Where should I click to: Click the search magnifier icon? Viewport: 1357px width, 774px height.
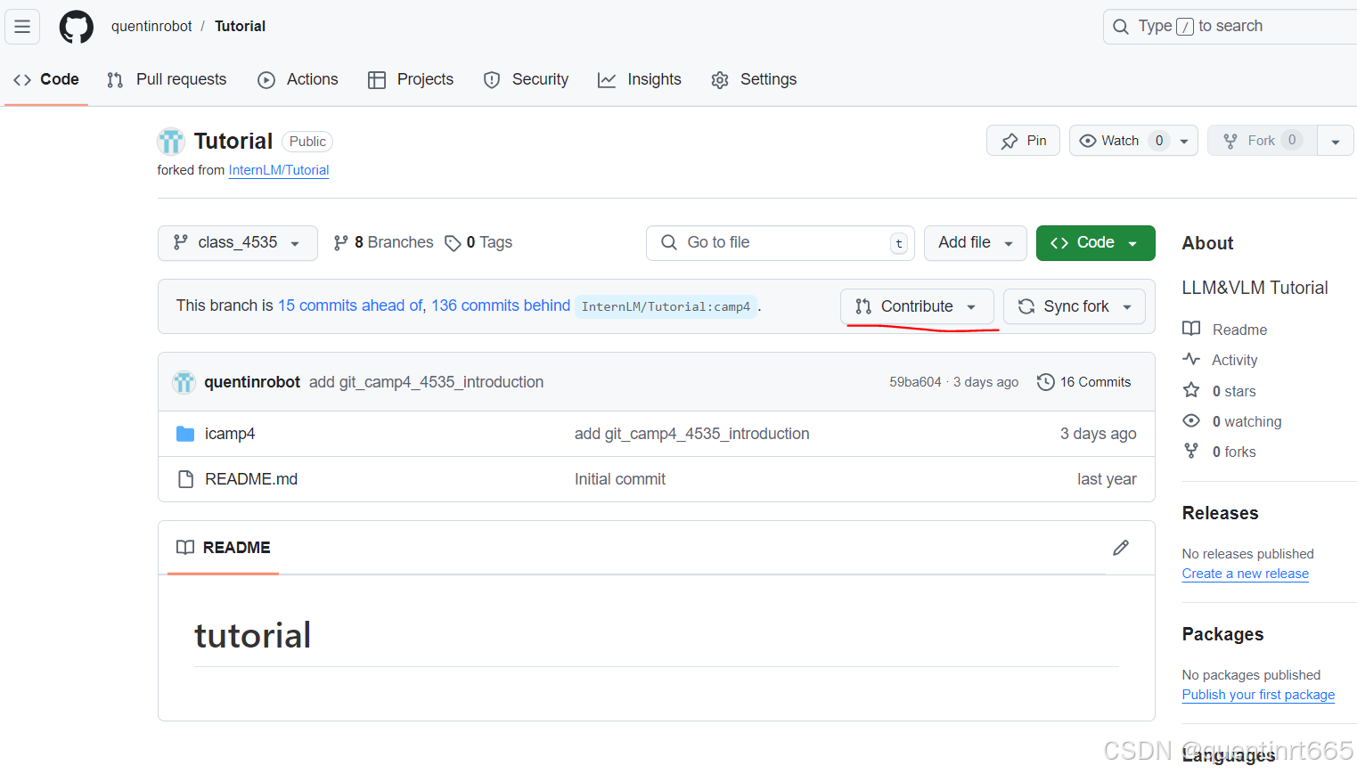click(x=1121, y=27)
